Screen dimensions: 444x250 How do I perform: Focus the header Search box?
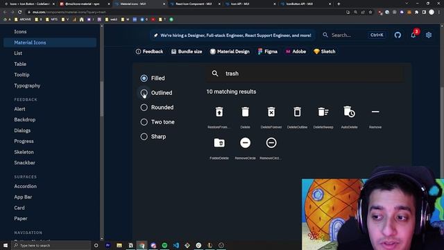354,35
